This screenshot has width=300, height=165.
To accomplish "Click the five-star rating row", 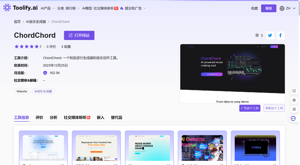I will click(x=27, y=46).
